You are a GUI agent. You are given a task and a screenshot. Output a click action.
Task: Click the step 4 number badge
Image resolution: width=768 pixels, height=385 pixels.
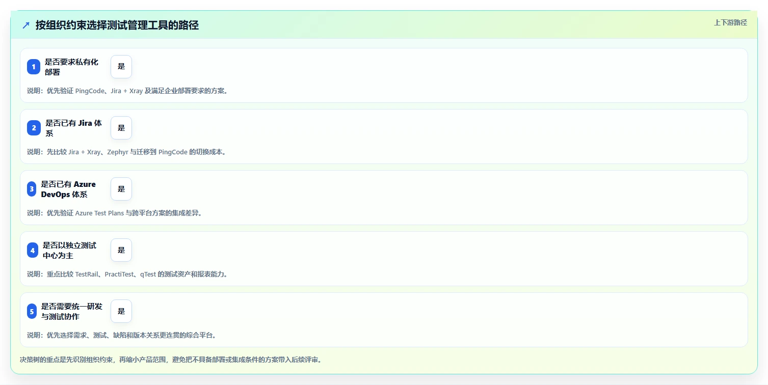33,250
